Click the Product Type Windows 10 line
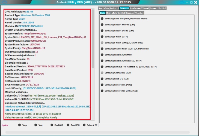 pos(27,15)
